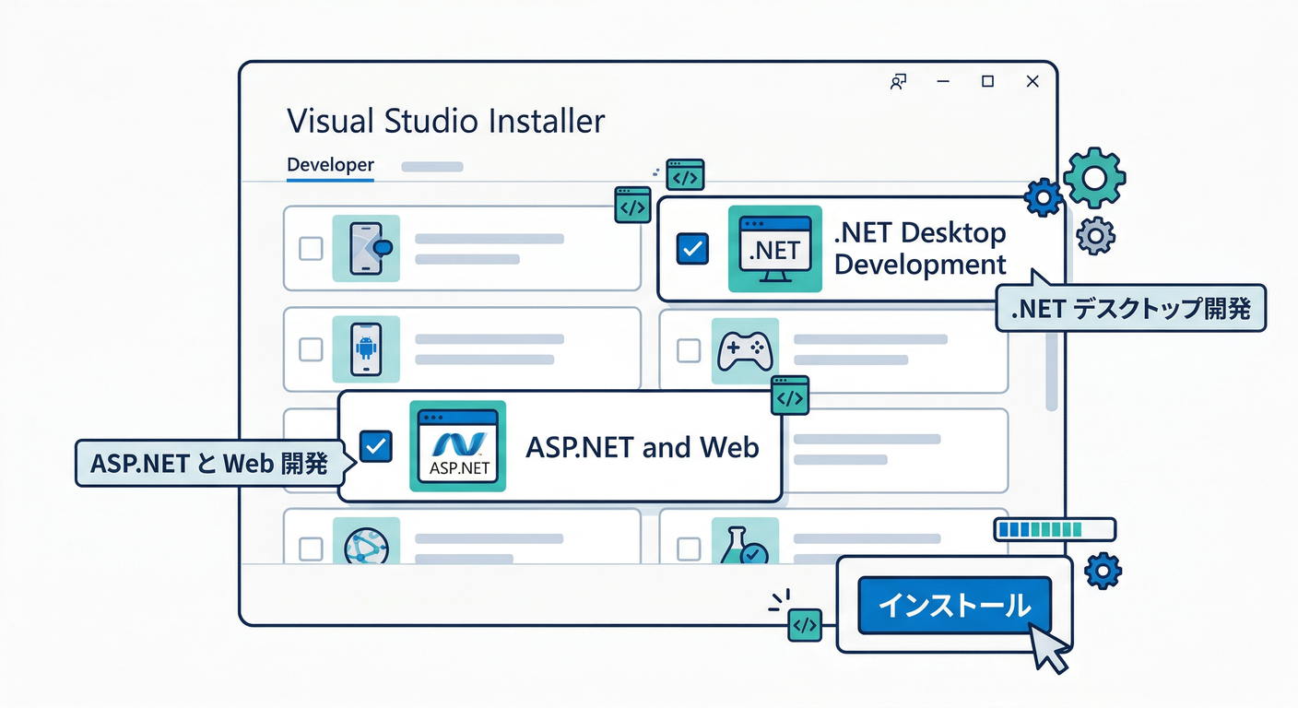1298x708 pixels.
Task: Click the code tag icon on ASP.NET card corner
Action: [x=789, y=397]
